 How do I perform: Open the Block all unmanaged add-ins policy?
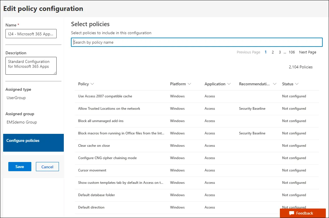point(101,121)
